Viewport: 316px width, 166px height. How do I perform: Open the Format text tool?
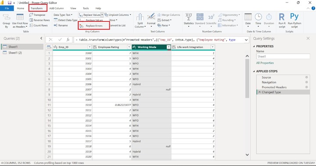[151, 21]
